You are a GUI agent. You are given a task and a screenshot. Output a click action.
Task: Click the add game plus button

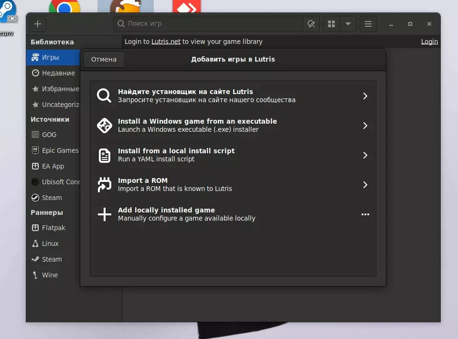tap(38, 24)
